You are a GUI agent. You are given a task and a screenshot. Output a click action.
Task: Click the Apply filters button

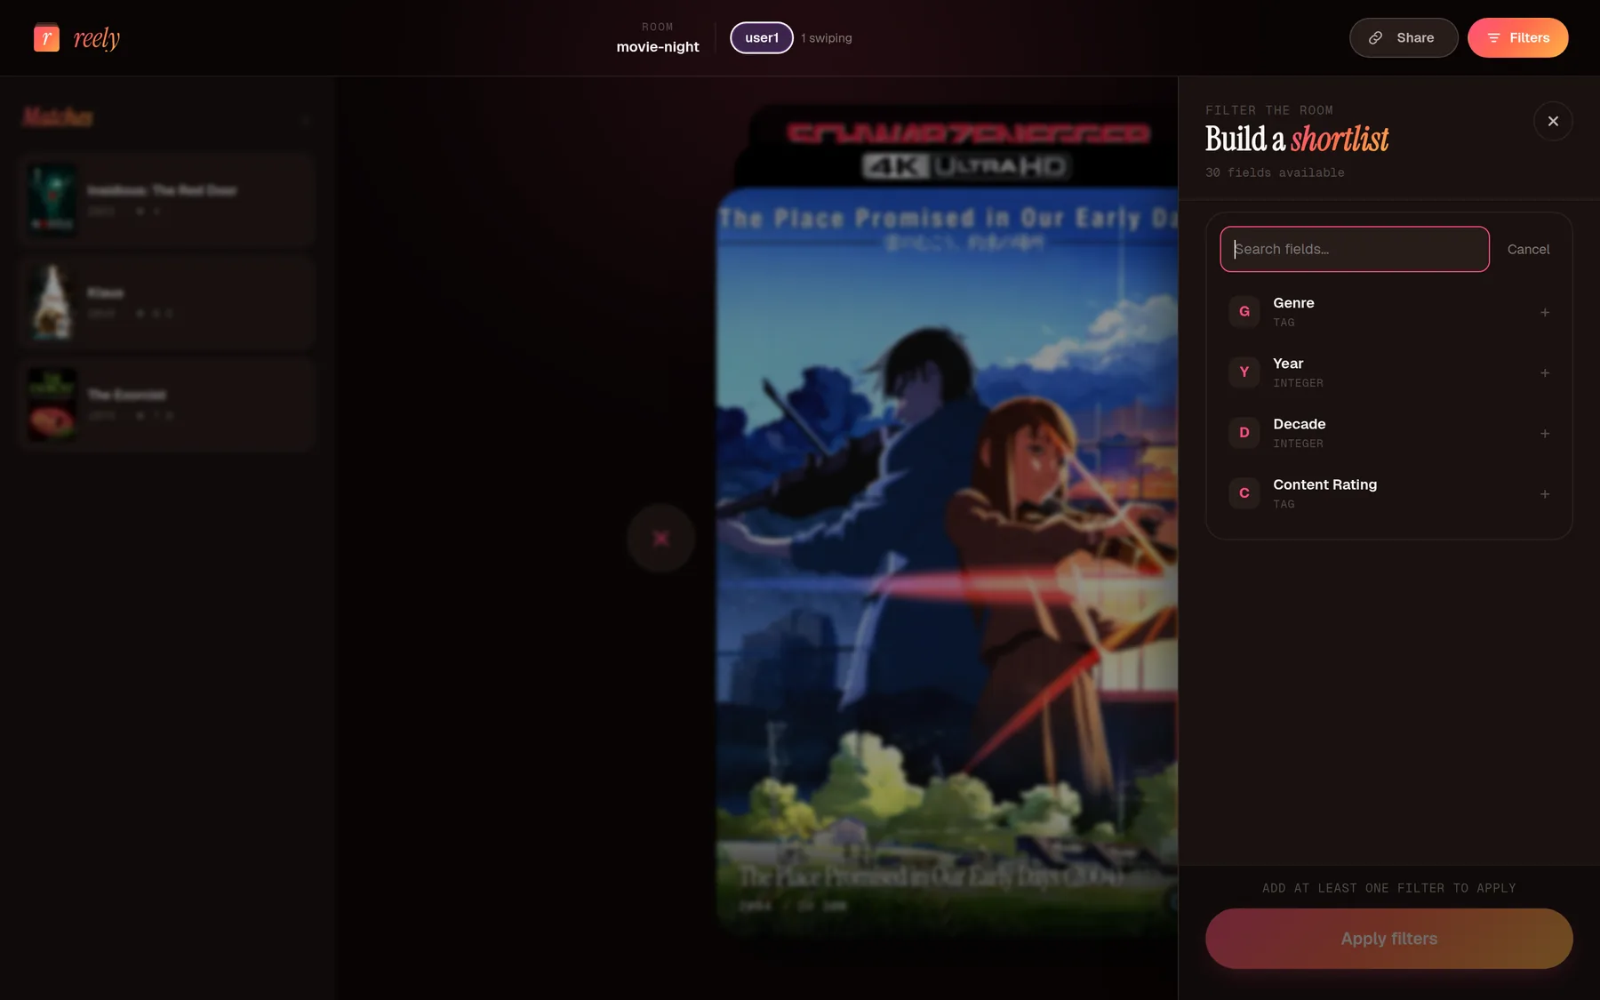pyautogui.click(x=1388, y=939)
